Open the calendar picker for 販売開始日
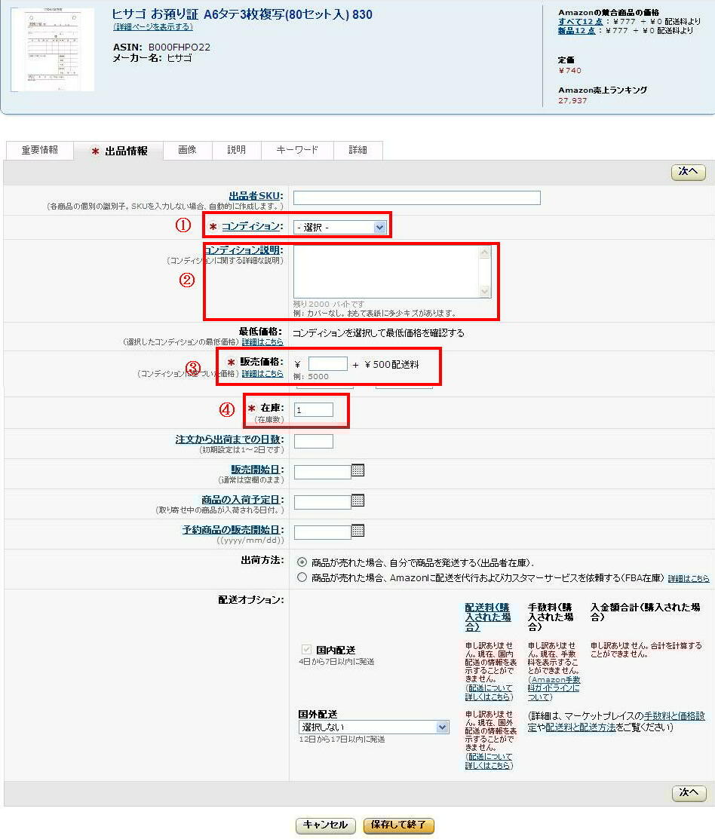 click(x=356, y=470)
